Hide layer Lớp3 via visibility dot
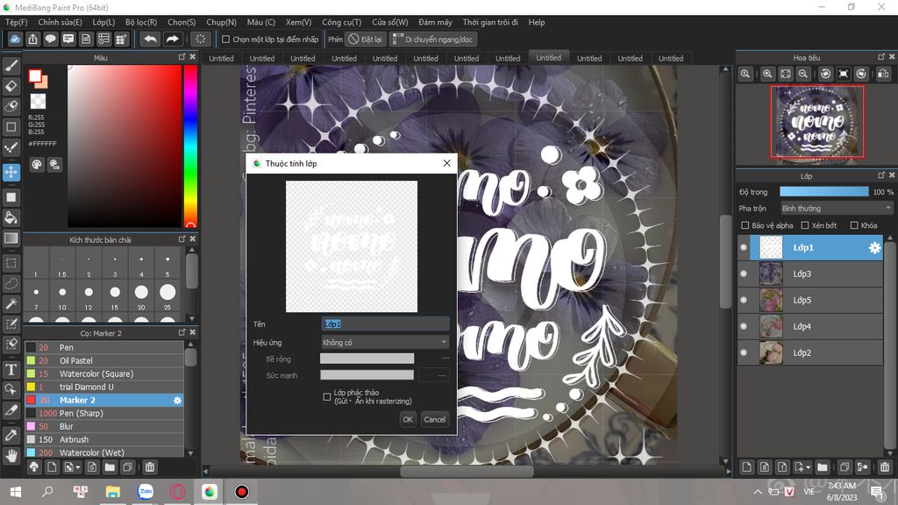Viewport: 898px width, 505px height. [744, 274]
